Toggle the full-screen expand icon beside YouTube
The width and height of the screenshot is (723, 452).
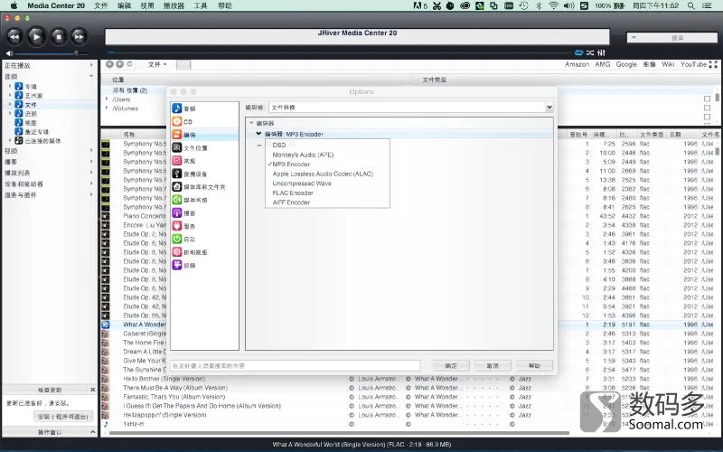tap(713, 64)
